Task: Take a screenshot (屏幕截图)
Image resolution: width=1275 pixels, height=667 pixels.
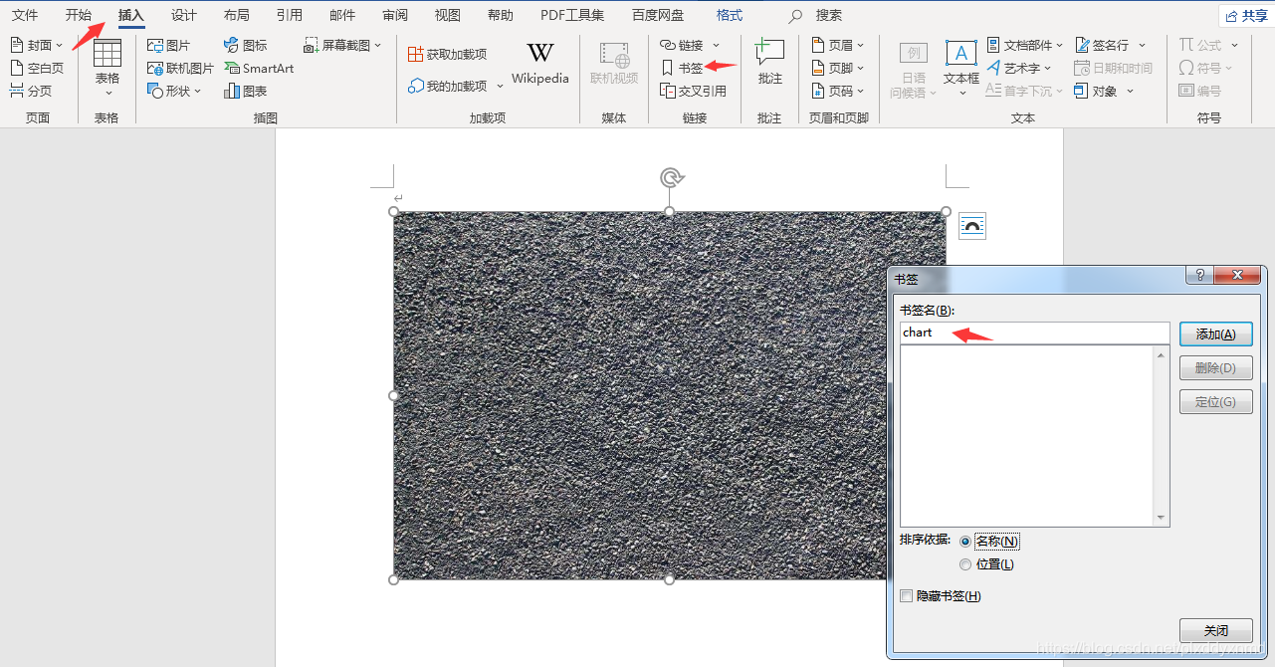Action: [342, 46]
